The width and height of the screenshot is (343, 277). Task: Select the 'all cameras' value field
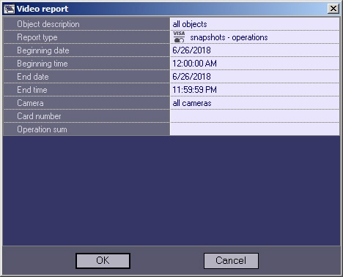(x=254, y=103)
